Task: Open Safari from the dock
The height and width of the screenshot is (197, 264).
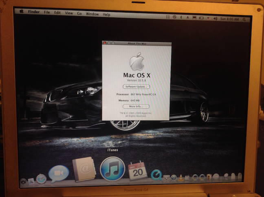Action: pos(41,179)
